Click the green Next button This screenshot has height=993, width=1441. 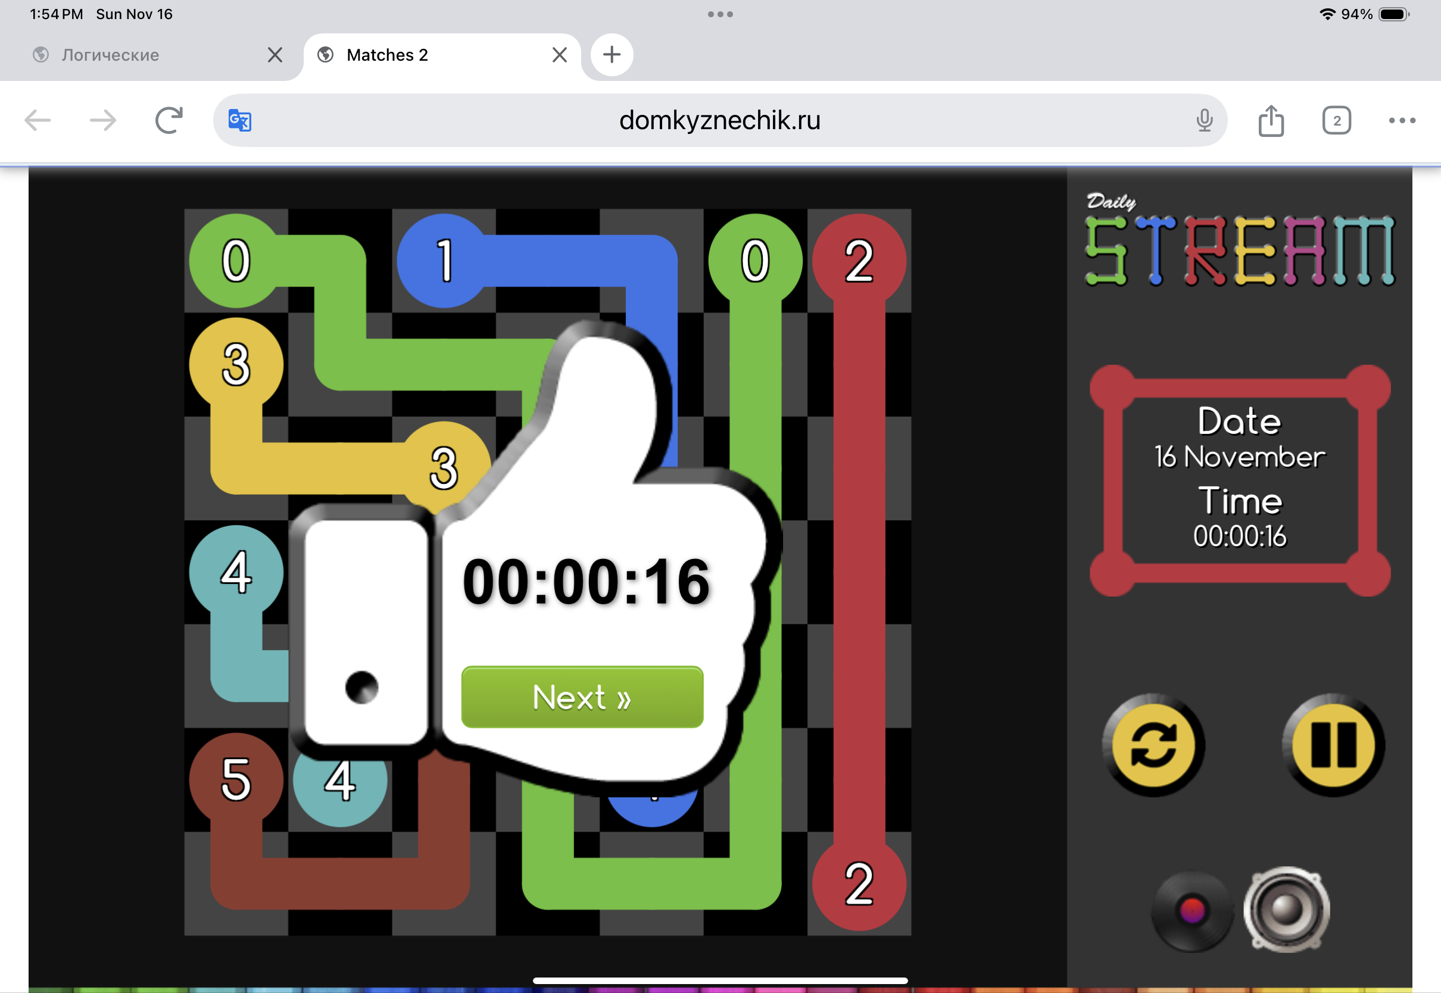[582, 697]
